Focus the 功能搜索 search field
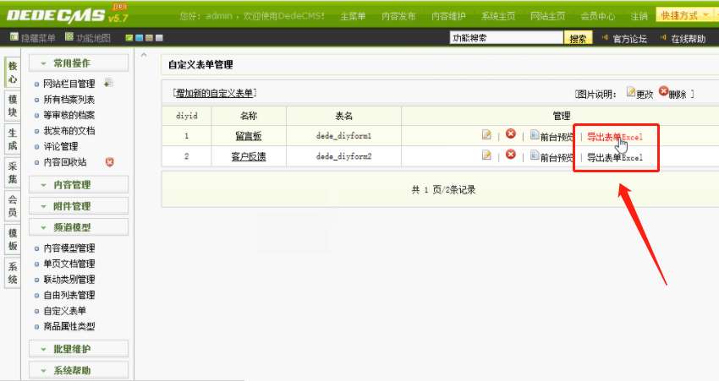This screenshot has width=719, height=381. 506,37
